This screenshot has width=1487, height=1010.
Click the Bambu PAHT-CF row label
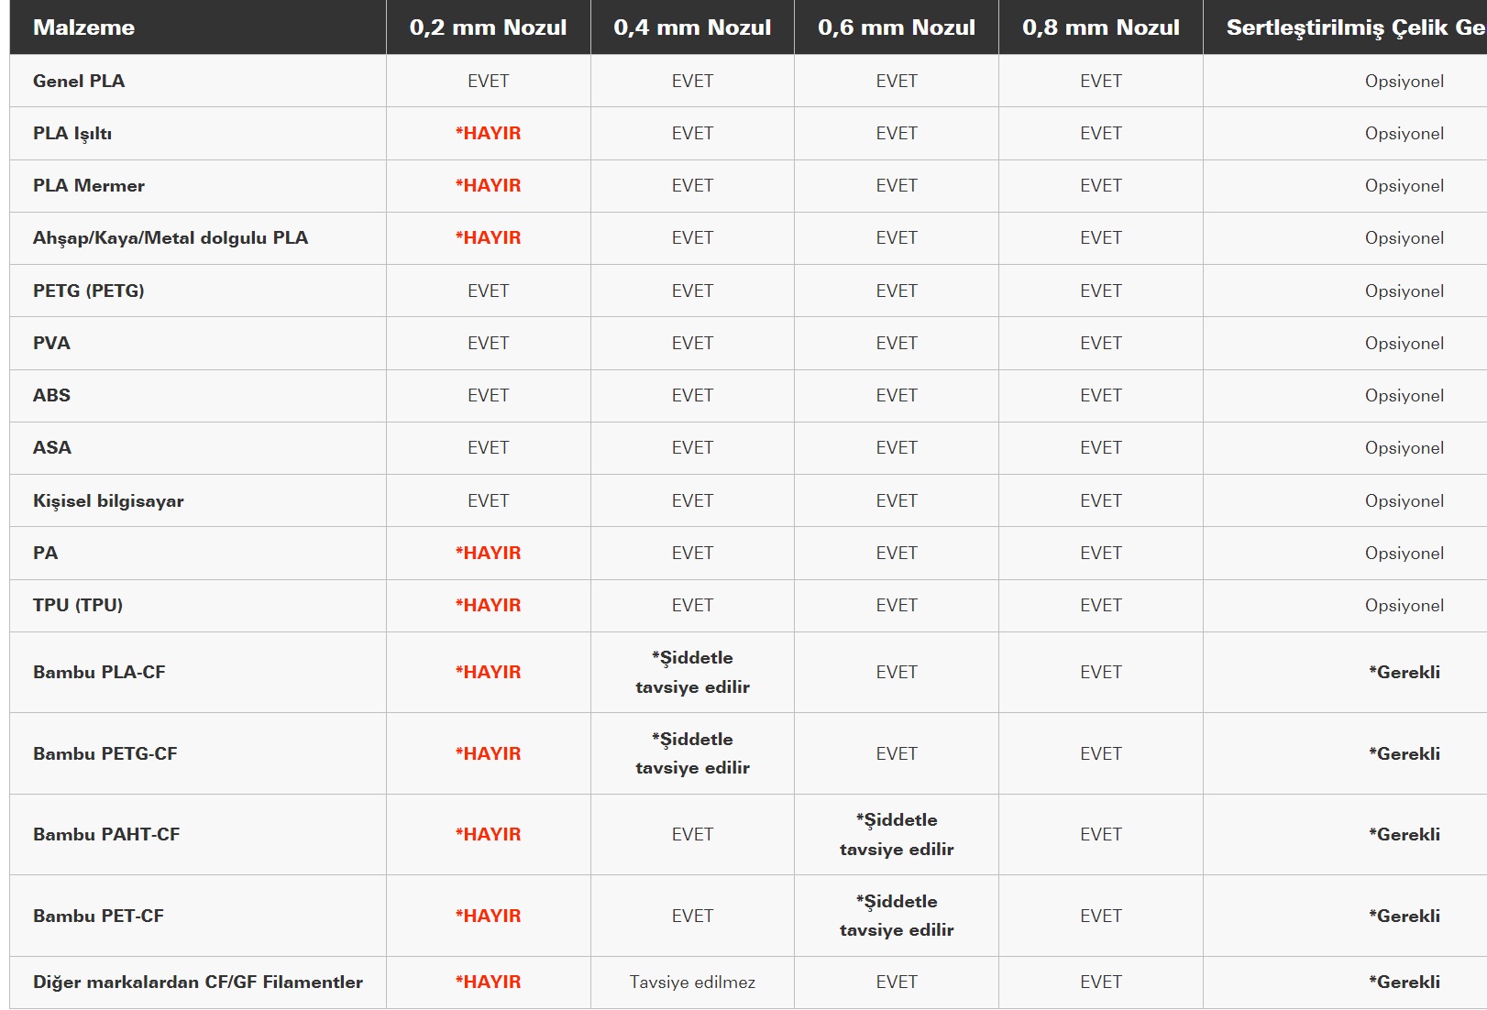click(x=106, y=834)
